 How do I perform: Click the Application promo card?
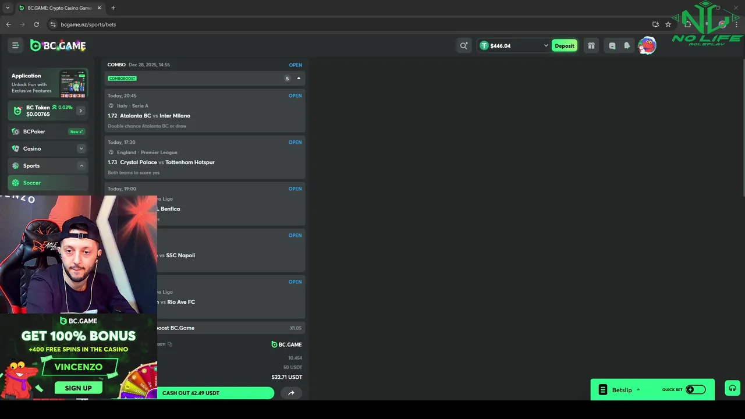[48, 83]
